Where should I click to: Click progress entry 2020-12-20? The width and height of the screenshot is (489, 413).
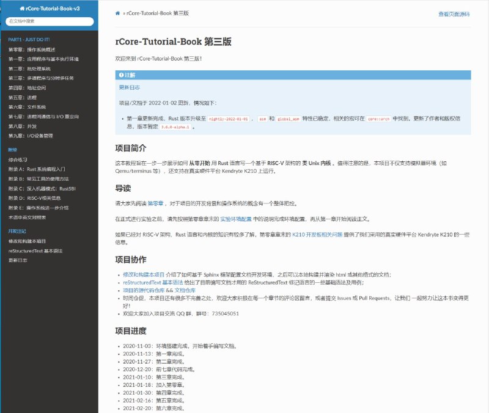pos(160,370)
